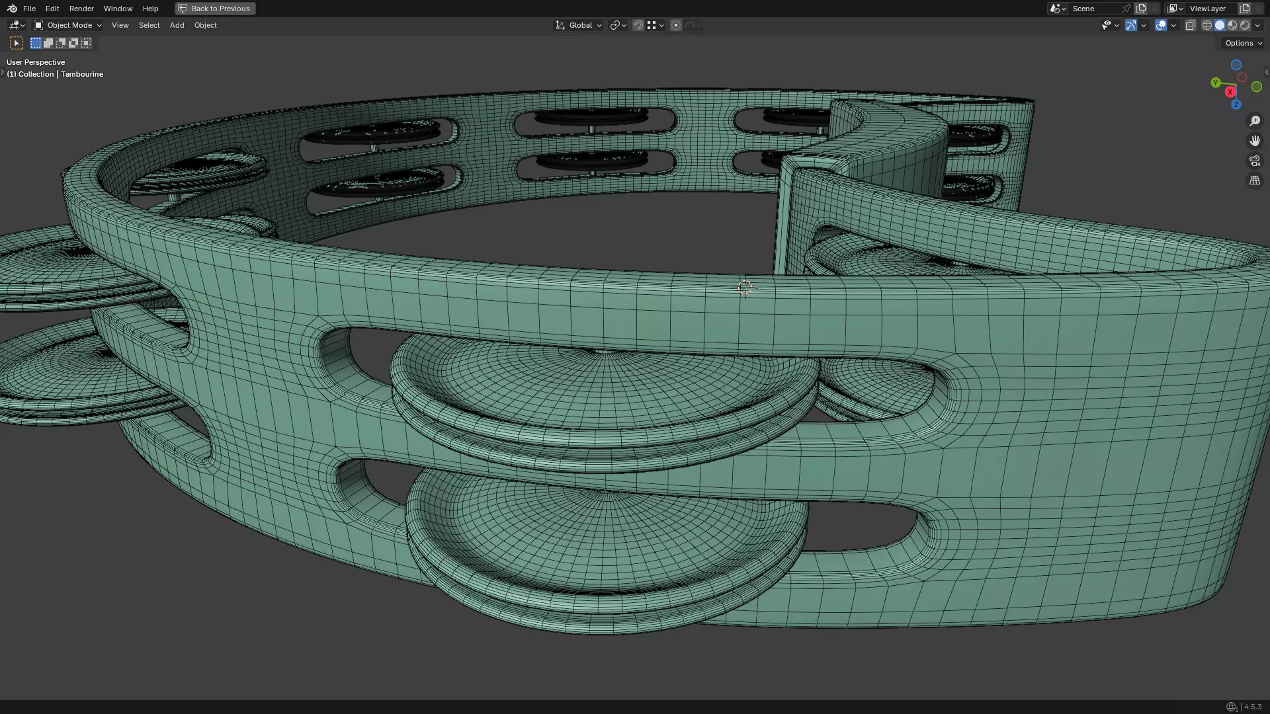
Task: Click the select box tool icon
Action: pyautogui.click(x=17, y=43)
